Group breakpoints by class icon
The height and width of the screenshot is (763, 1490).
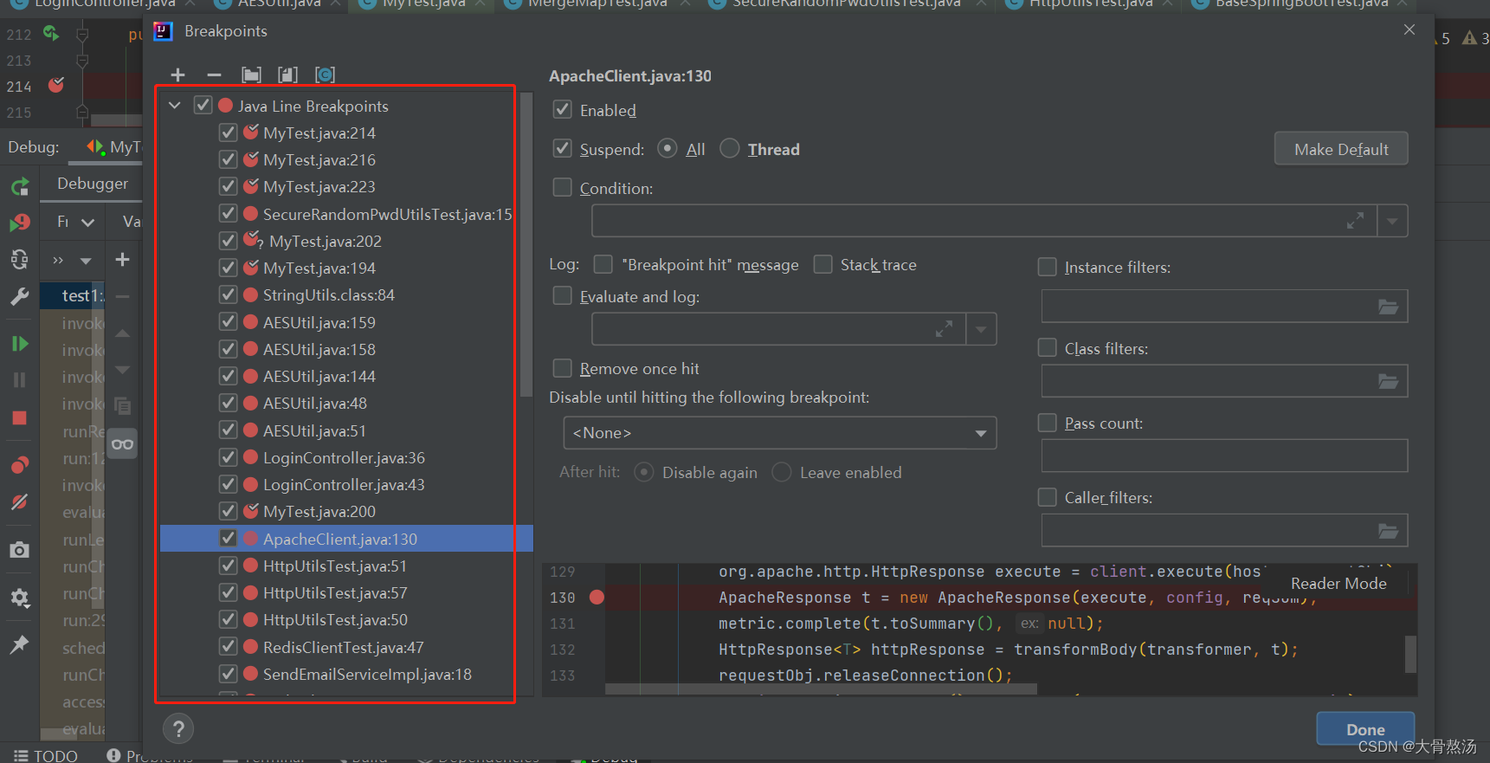point(325,75)
